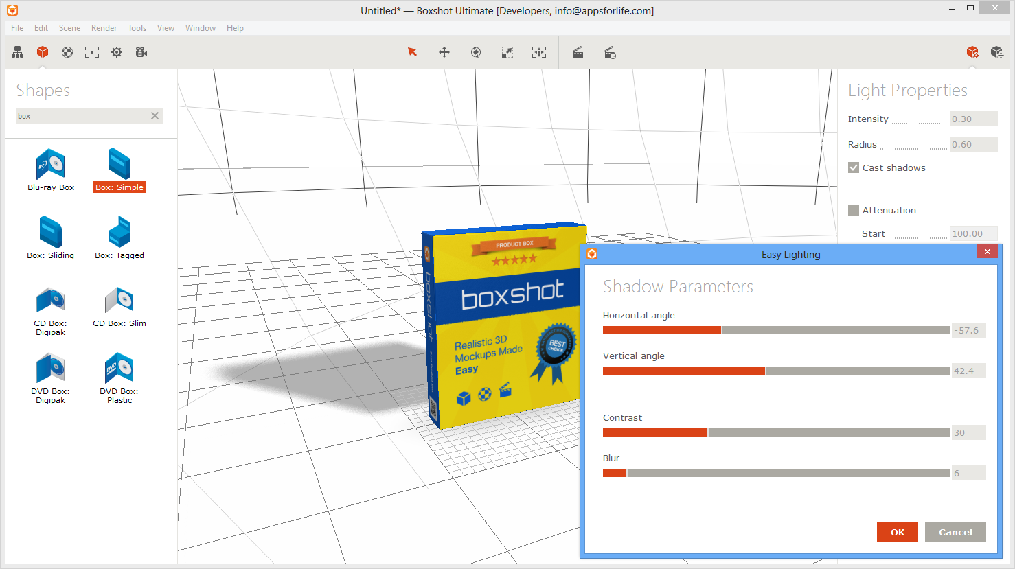Image resolution: width=1015 pixels, height=569 pixels.
Task: Click the attenuation Start value field
Action: tap(973, 233)
